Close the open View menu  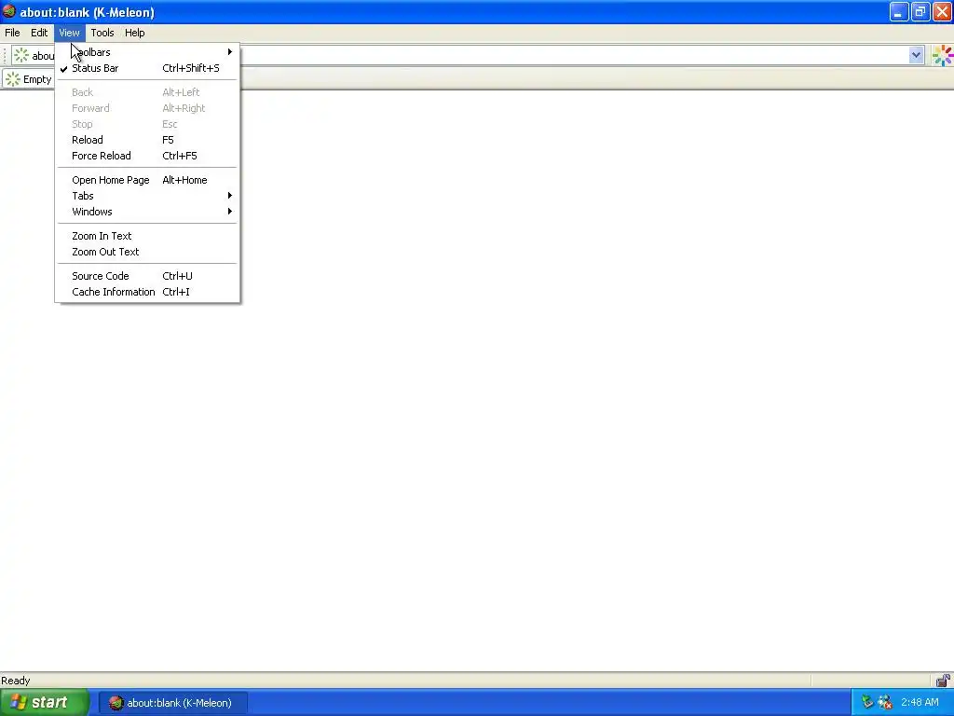(x=69, y=33)
